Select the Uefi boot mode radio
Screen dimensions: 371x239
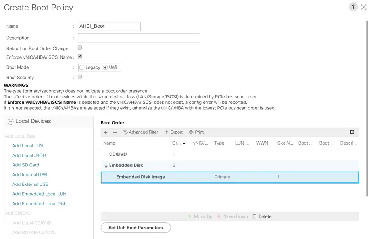[105, 67]
